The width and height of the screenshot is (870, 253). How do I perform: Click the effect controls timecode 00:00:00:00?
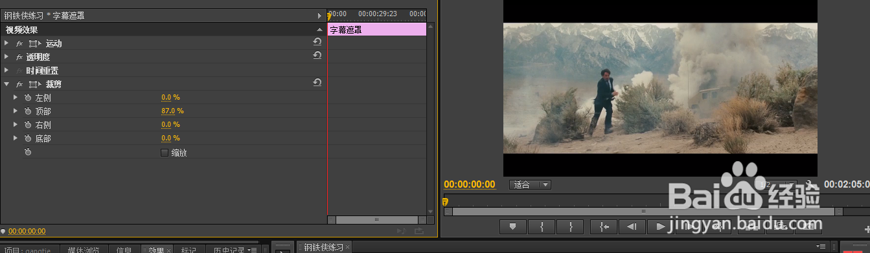(27, 231)
